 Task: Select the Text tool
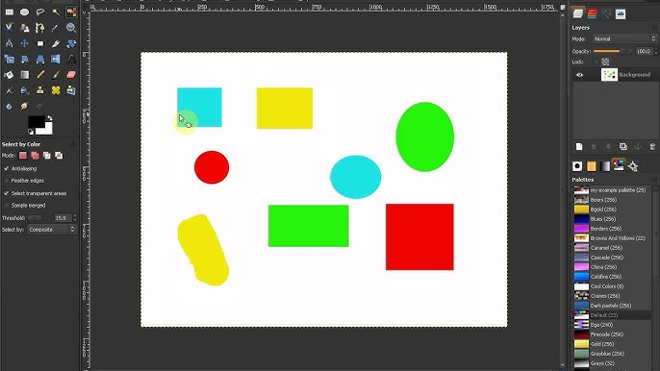coord(71,59)
